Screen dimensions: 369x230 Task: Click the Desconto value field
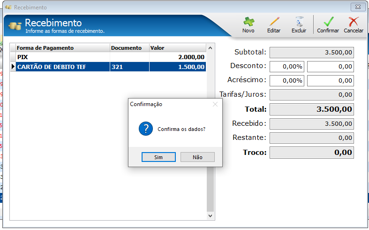pyautogui.click(x=331, y=67)
